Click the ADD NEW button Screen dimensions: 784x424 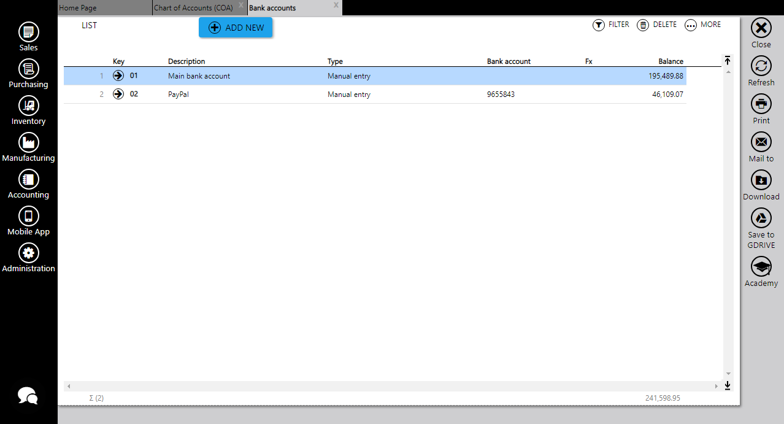[x=236, y=28]
